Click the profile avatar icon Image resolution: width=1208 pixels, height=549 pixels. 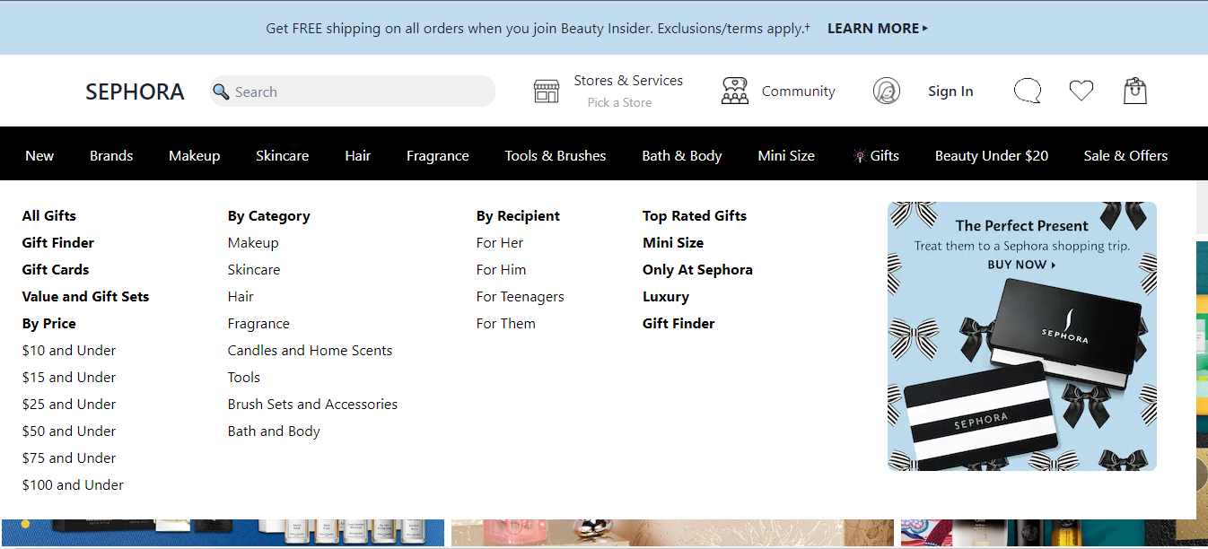click(x=886, y=91)
